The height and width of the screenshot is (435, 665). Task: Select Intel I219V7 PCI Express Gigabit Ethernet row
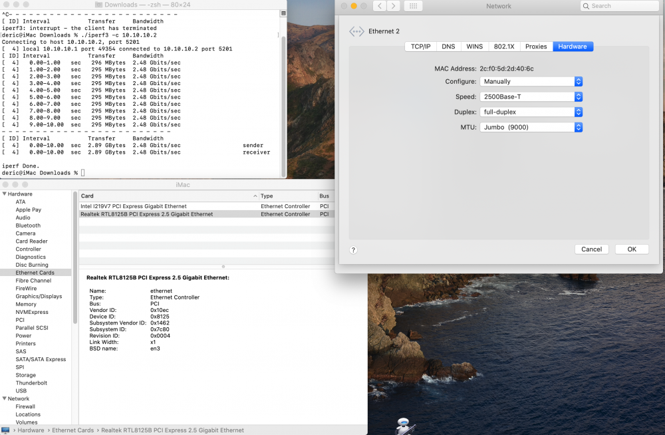tap(207, 206)
